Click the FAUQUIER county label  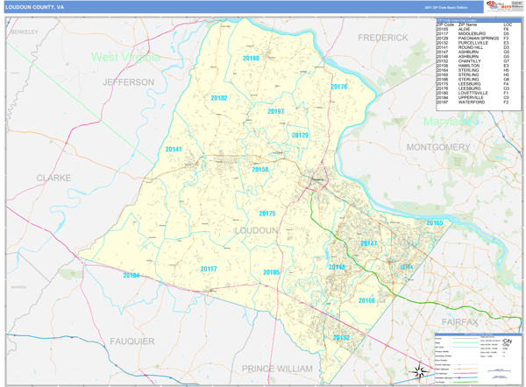pyautogui.click(x=132, y=341)
